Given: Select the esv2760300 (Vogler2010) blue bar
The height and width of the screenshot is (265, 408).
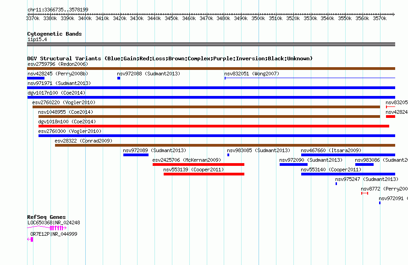Looking at the screenshot, I should click(217, 136).
